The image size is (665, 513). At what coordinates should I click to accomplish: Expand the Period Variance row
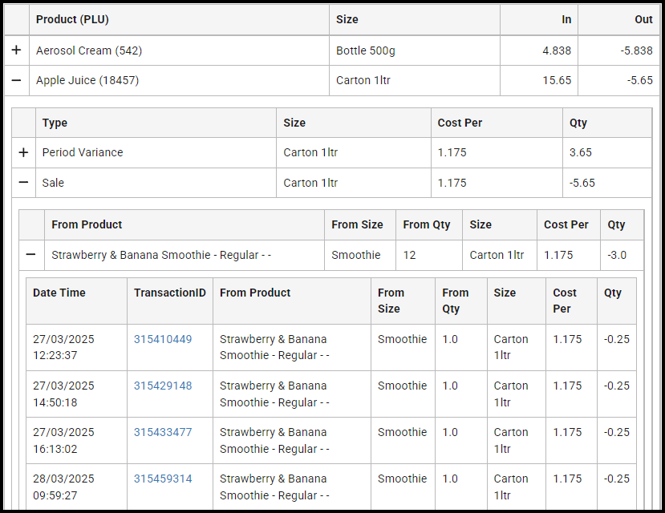23,152
